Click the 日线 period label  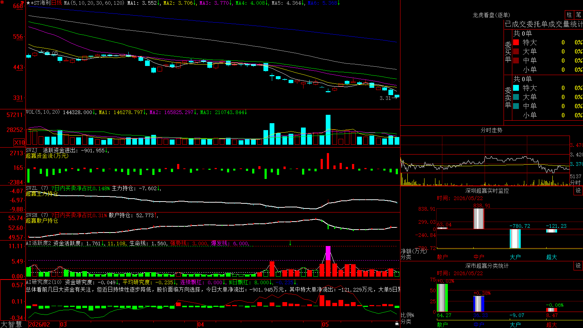(x=56, y=3)
